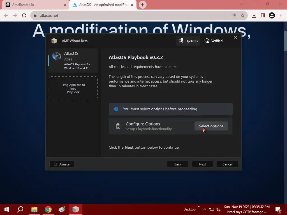Bookmark this page with star icon

(x=243, y=16)
